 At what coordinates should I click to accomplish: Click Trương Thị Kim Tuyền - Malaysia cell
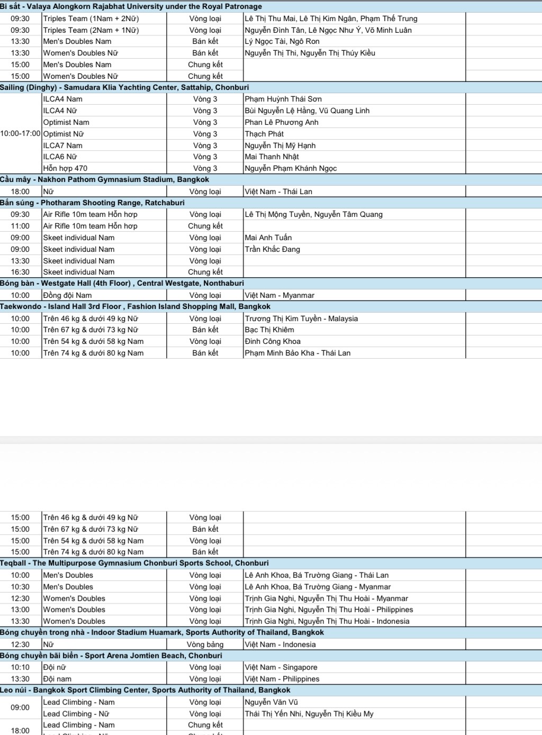point(301,319)
